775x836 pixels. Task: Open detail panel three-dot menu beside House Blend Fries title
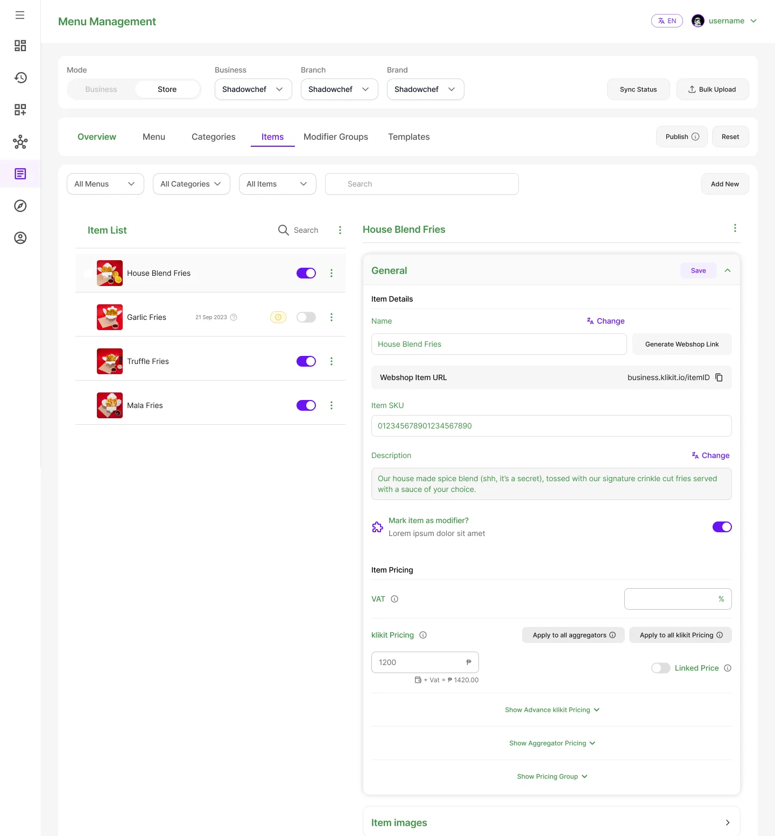(x=735, y=228)
